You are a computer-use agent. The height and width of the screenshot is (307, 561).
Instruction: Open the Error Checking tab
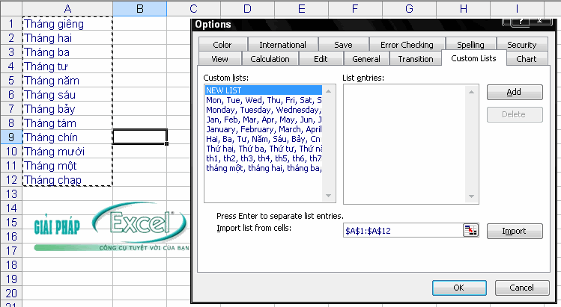pyautogui.click(x=407, y=45)
